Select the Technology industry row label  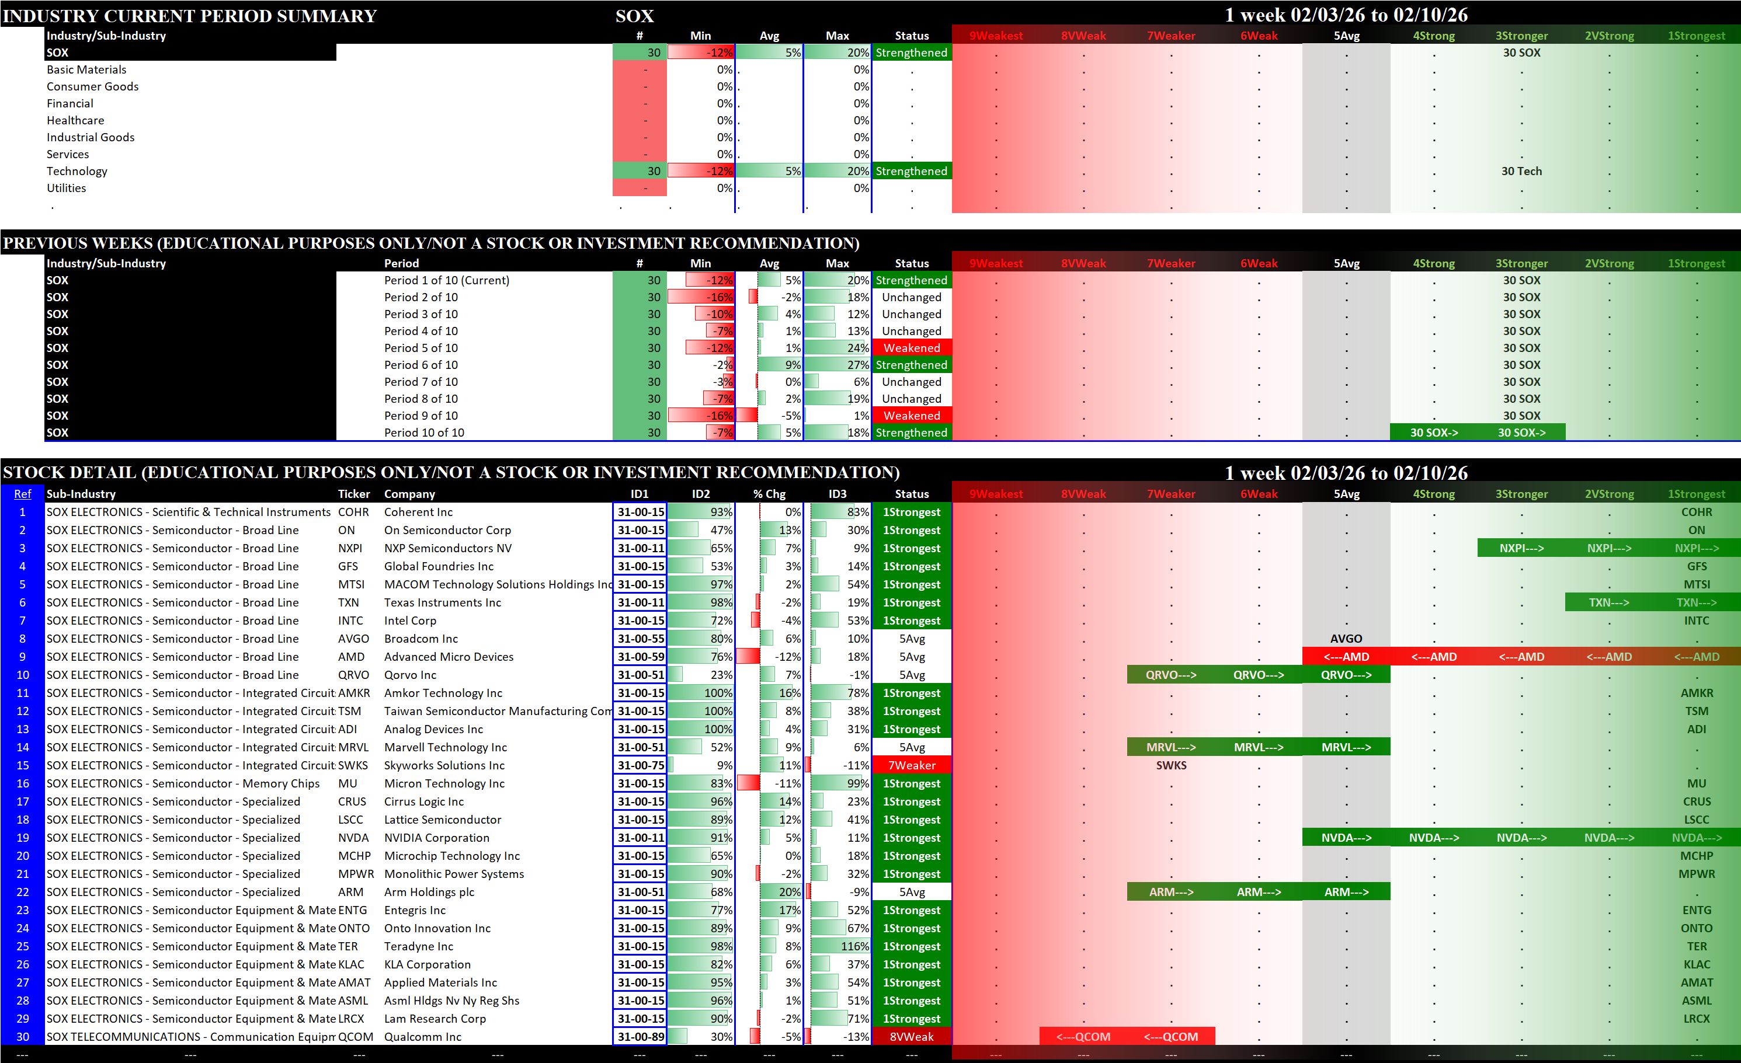click(x=77, y=171)
